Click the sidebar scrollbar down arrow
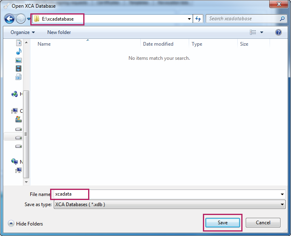This screenshot has width=291, height=236. tap(26, 182)
